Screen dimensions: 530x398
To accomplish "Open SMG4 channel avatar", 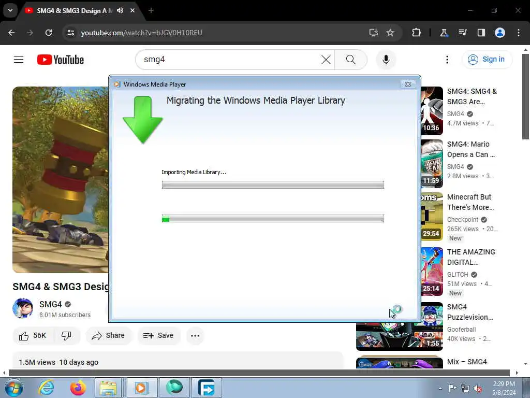I will click(23, 308).
